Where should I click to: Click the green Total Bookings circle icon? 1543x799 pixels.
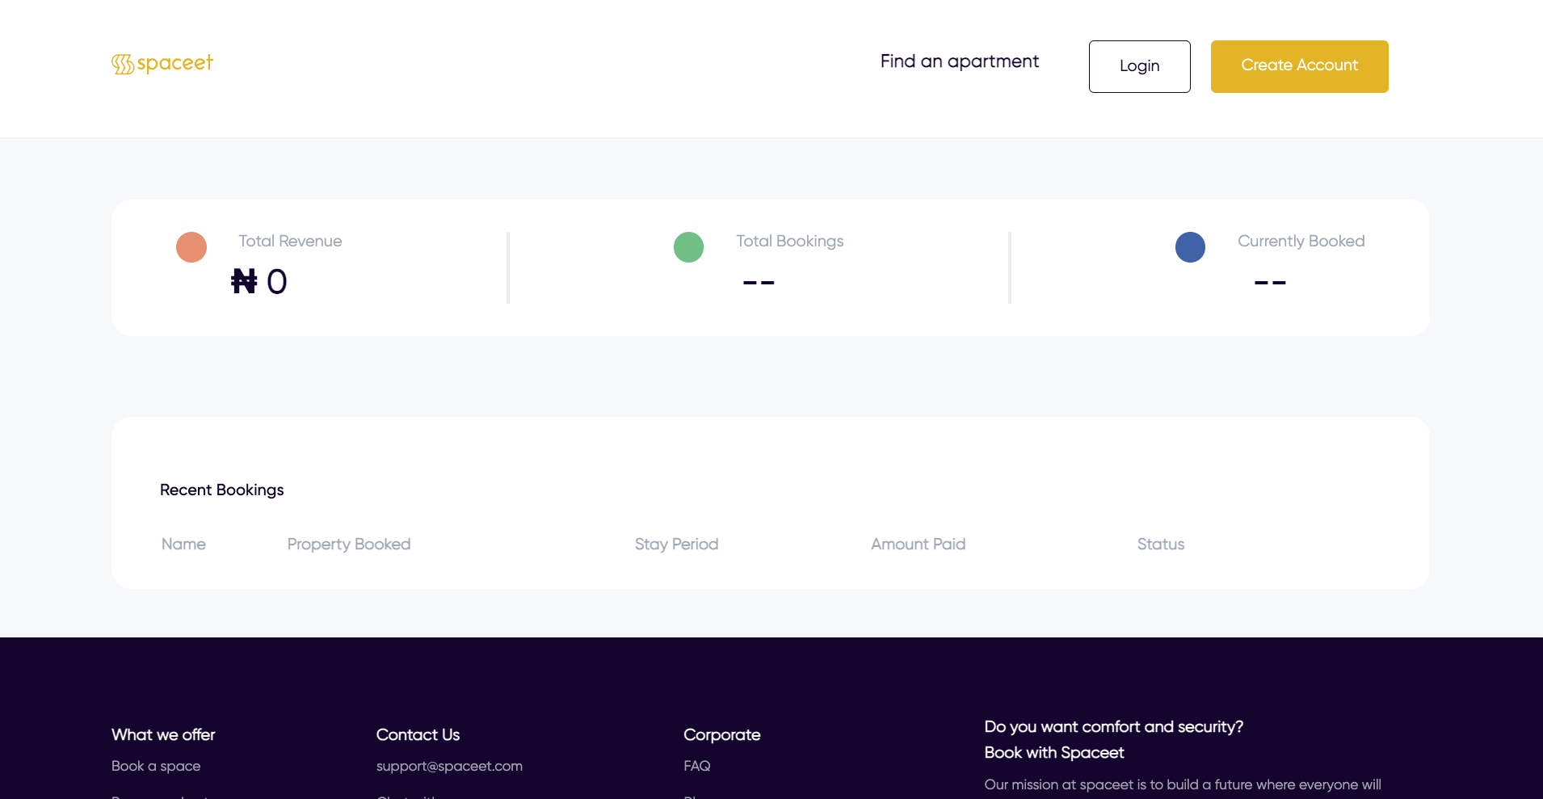pos(689,247)
